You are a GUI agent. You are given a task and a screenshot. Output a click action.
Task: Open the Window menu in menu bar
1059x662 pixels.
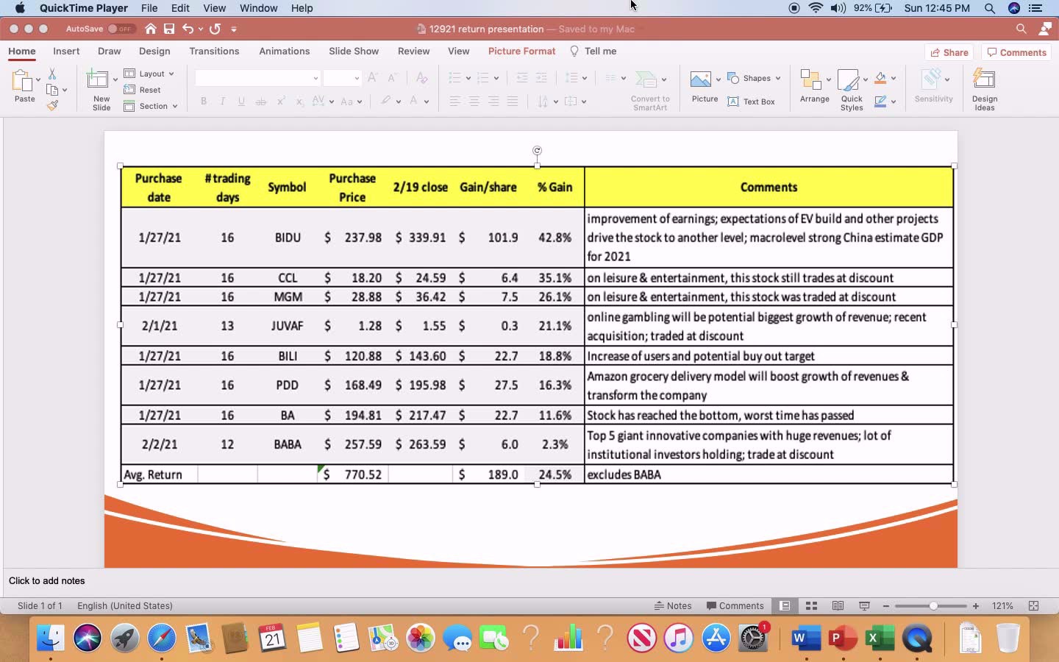coord(258,8)
